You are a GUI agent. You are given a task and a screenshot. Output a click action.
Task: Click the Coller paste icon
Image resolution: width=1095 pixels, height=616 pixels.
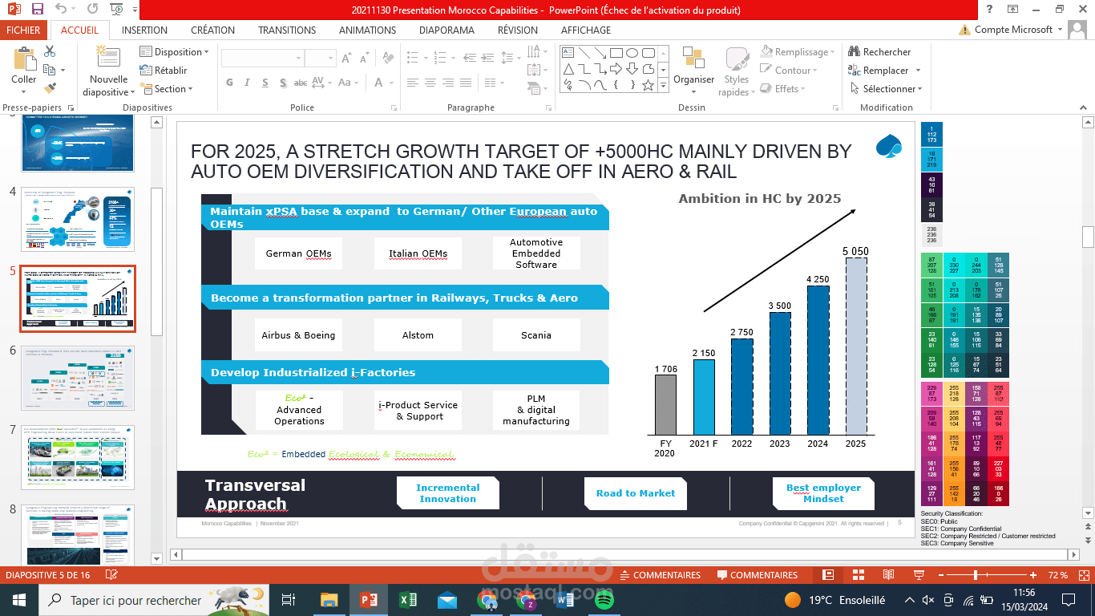tap(23, 59)
